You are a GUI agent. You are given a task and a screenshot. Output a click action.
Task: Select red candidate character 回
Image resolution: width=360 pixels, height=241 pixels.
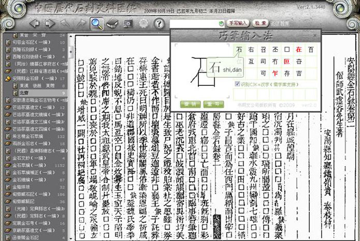(287, 62)
